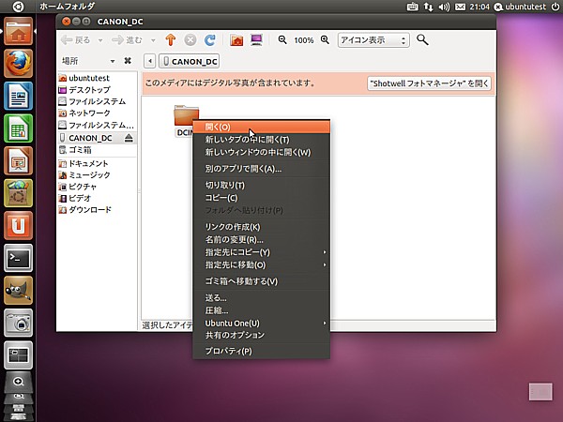Click CANON_DC path bar button
Viewport: 563px width, 422px height.
point(190,61)
